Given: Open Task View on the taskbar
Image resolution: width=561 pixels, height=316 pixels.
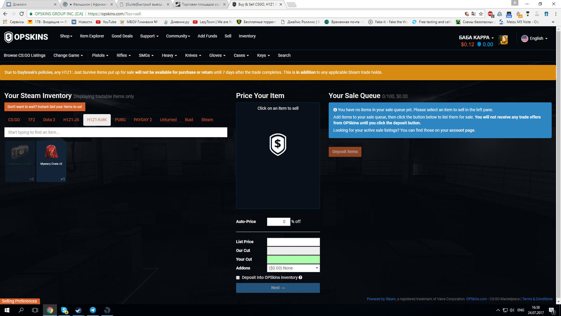Looking at the screenshot, I should pyautogui.click(x=35, y=310).
